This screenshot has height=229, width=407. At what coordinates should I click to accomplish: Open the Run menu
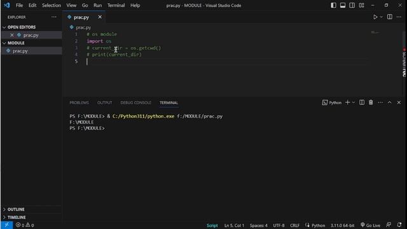tap(97, 5)
